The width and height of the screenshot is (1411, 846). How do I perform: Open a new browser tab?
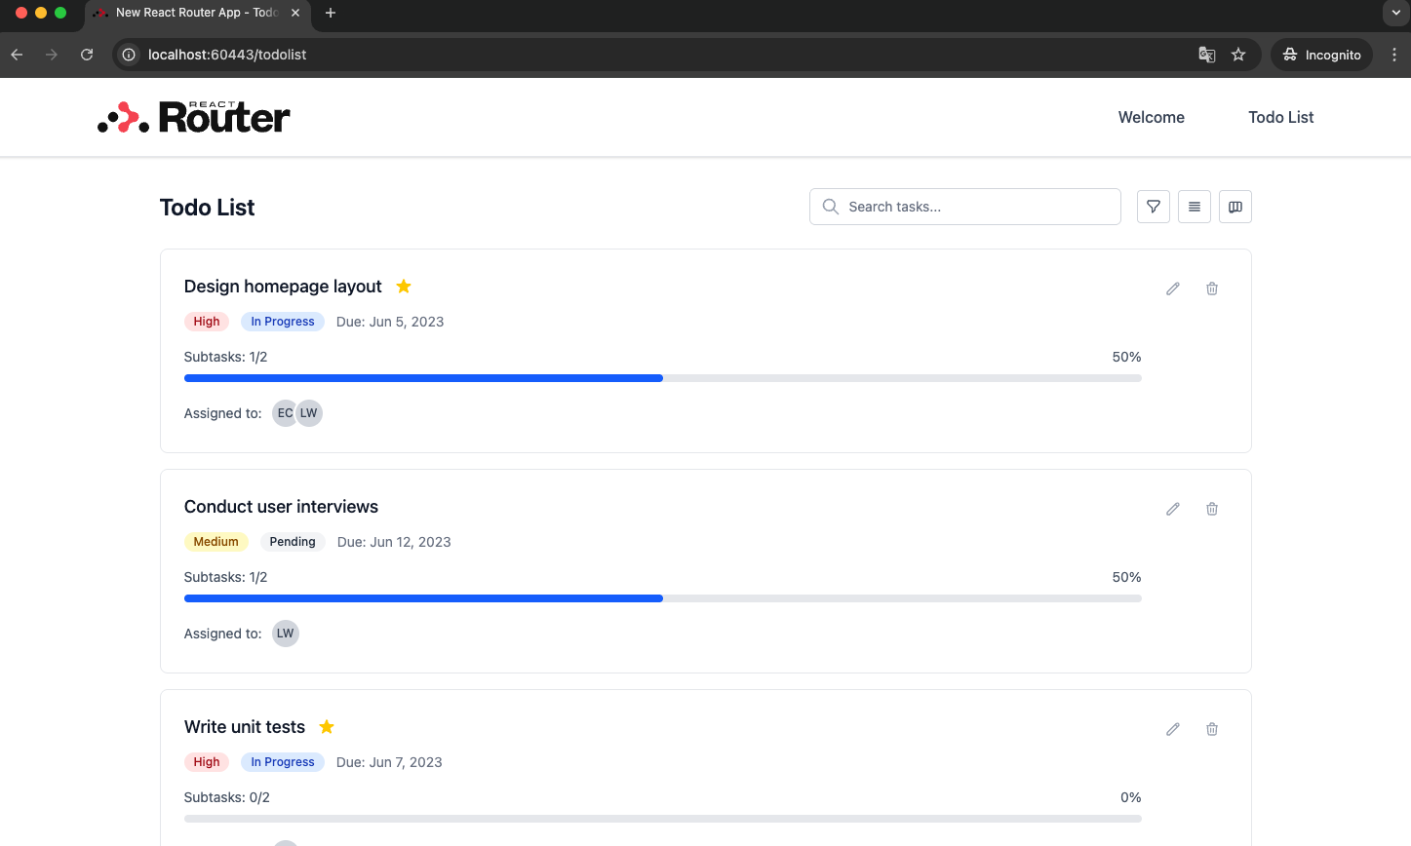click(331, 13)
